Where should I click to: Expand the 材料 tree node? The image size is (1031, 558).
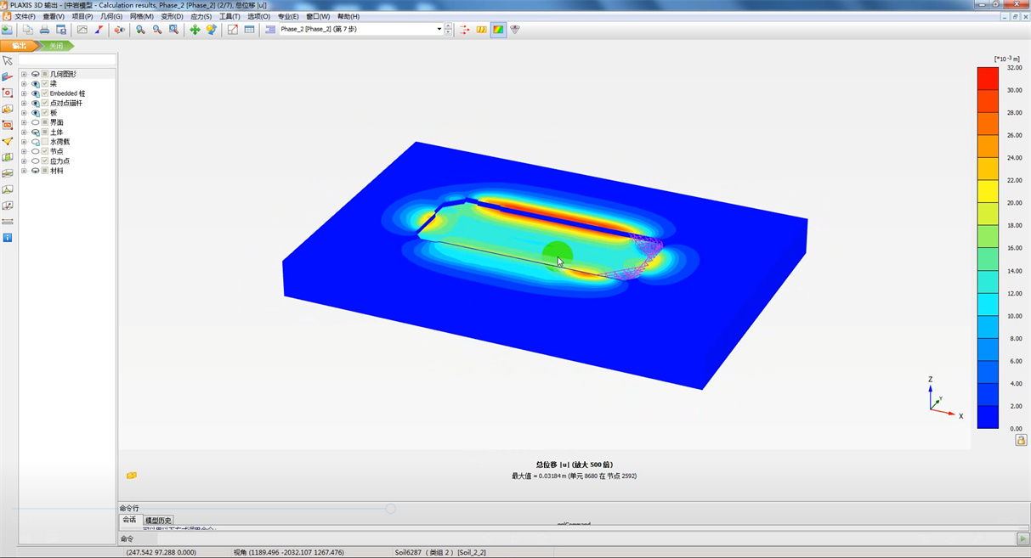tap(24, 171)
